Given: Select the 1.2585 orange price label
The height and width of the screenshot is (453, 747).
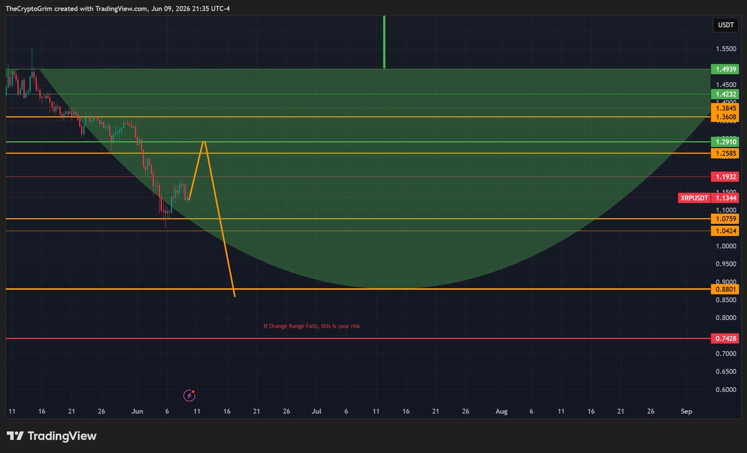Looking at the screenshot, I should point(725,153).
